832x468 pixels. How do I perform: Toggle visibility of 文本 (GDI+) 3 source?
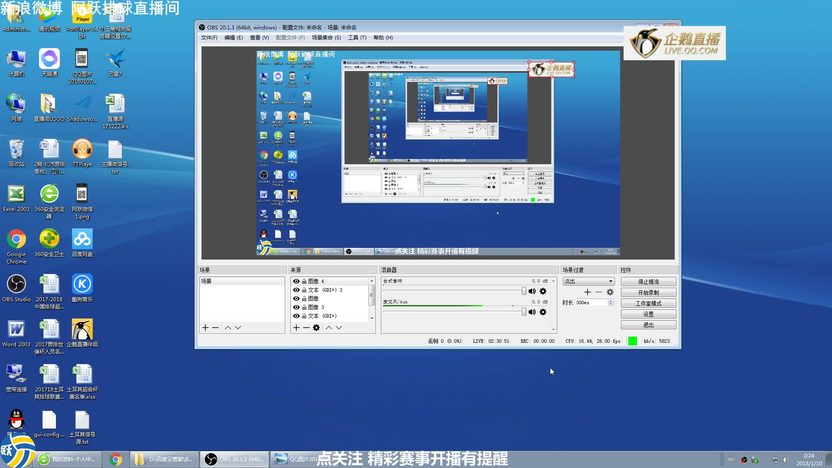(x=296, y=290)
